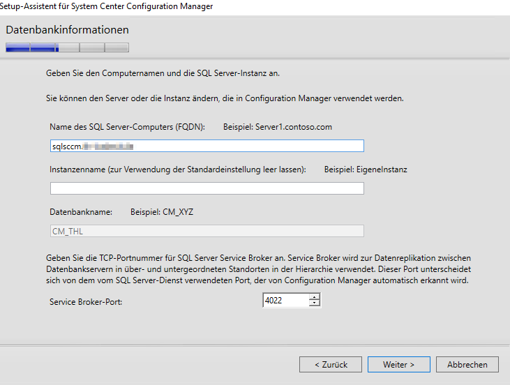Click the Weiter > button
The width and height of the screenshot is (510, 385).
399,365
